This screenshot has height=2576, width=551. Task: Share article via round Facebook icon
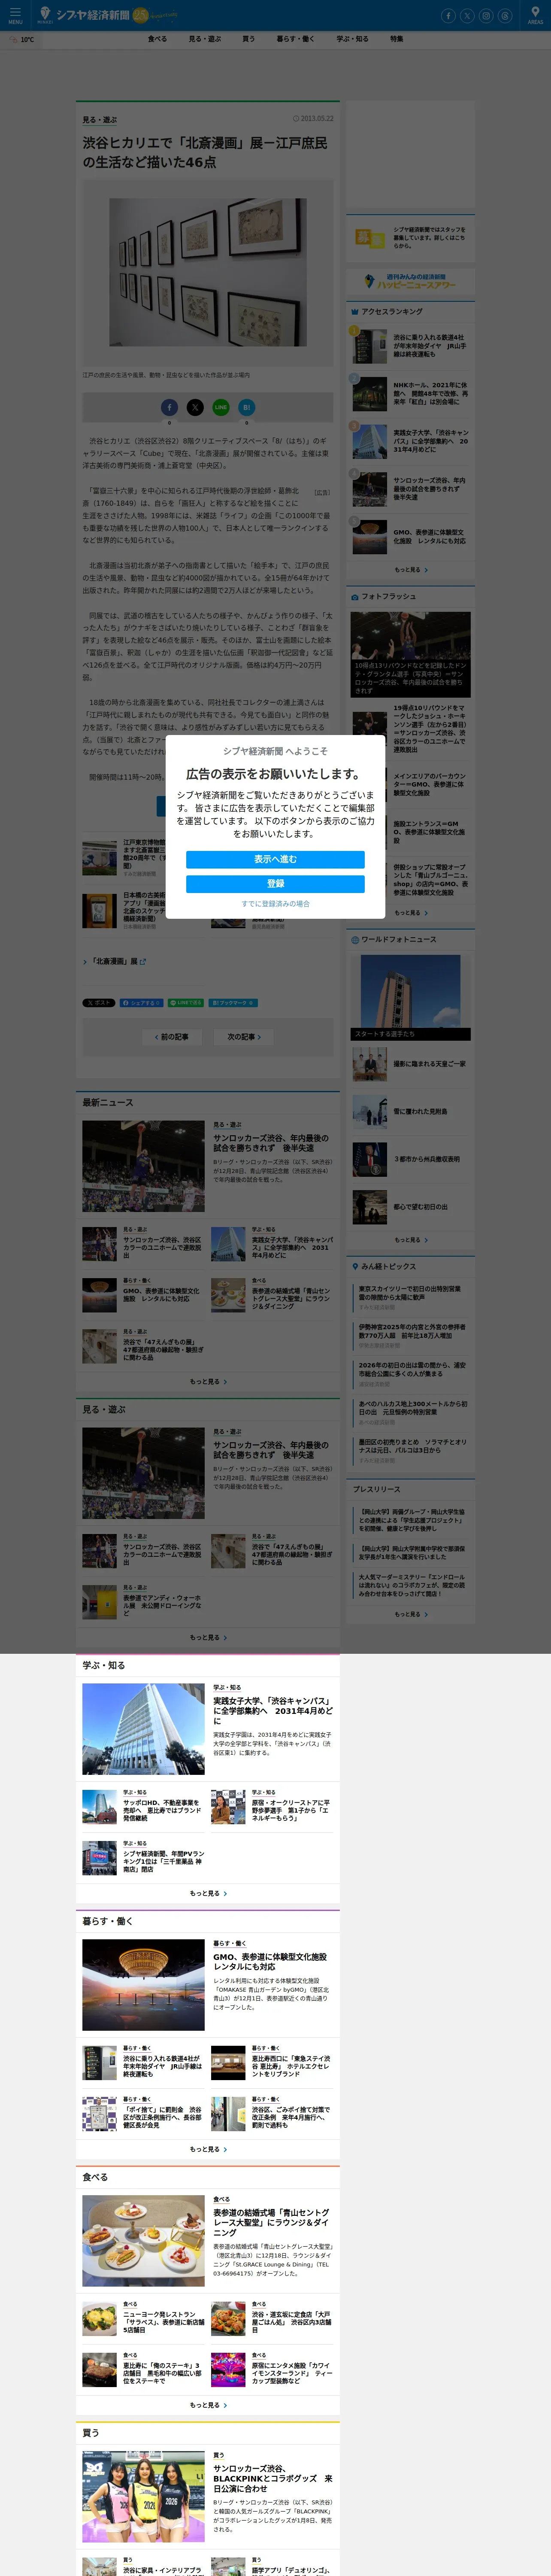(170, 407)
